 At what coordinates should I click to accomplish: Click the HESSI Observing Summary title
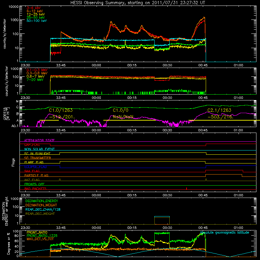[138, 3]
